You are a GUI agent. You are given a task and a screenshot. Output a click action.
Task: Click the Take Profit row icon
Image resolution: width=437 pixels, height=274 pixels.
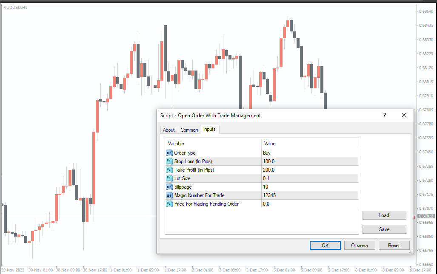coord(169,170)
